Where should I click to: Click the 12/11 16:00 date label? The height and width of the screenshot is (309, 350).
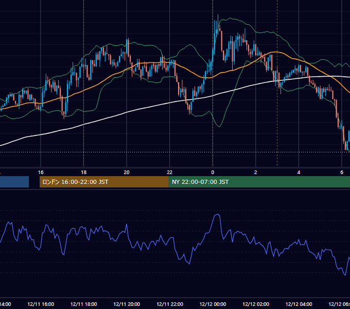pos(41,304)
